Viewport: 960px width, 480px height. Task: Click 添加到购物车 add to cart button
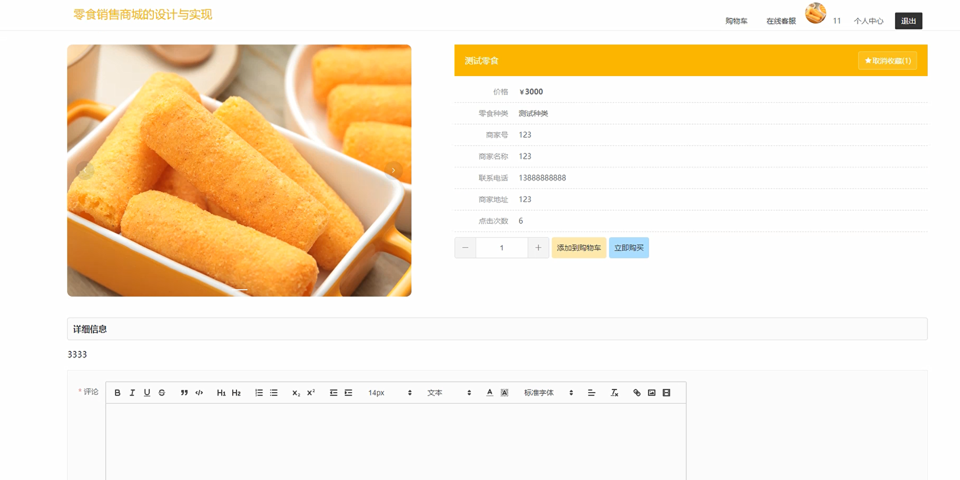coord(579,248)
